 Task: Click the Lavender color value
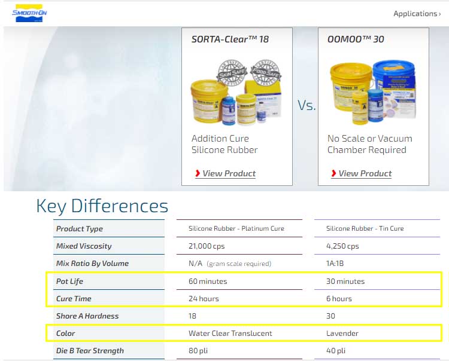pyautogui.click(x=342, y=334)
